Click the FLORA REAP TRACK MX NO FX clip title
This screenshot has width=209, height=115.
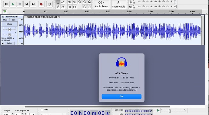tap(44, 17)
